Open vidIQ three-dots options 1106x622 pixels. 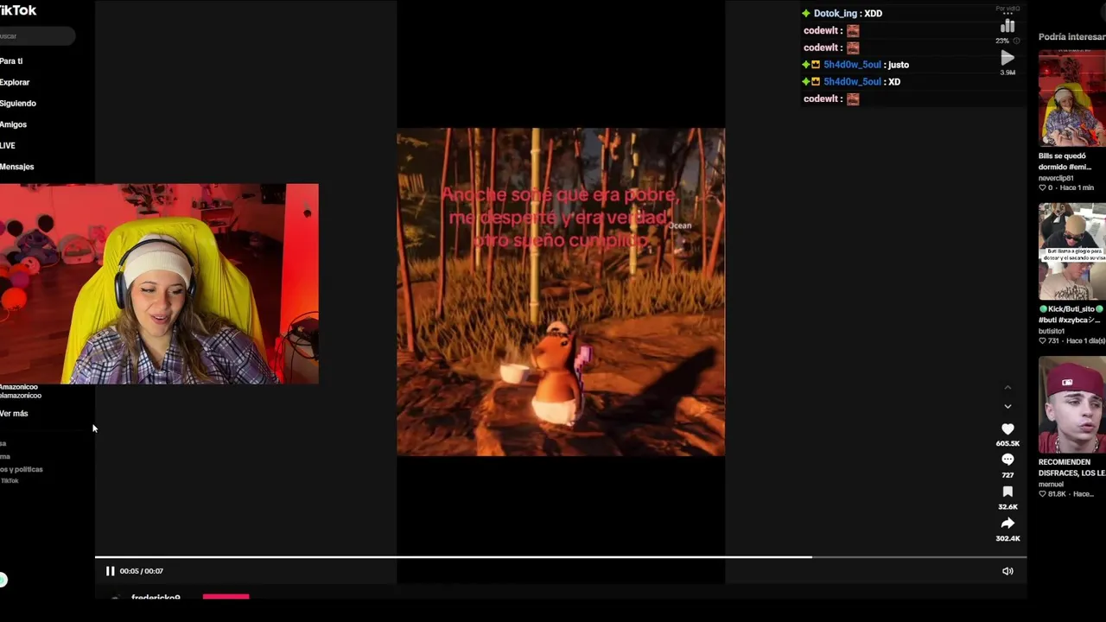tap(1007, 16)
